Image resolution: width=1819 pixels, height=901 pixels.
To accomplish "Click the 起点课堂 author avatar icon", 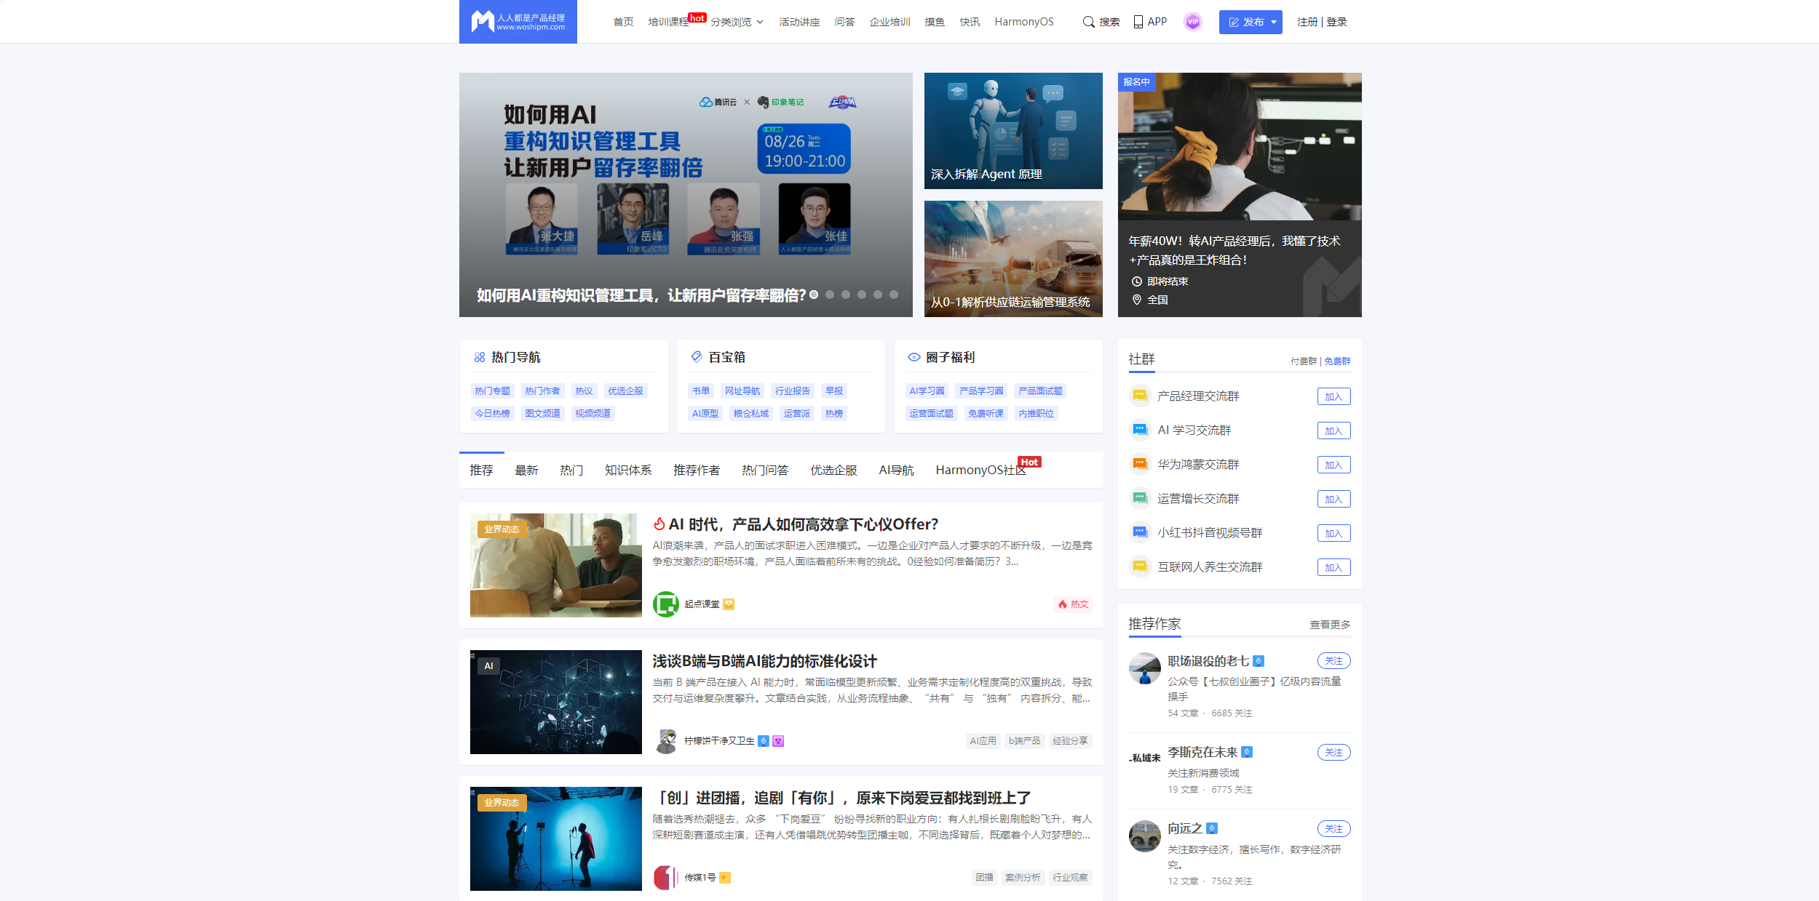I will click(x=665, y=604).
